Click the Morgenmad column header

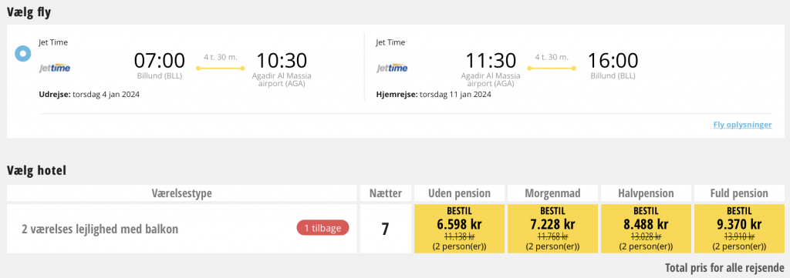[552, 193]
